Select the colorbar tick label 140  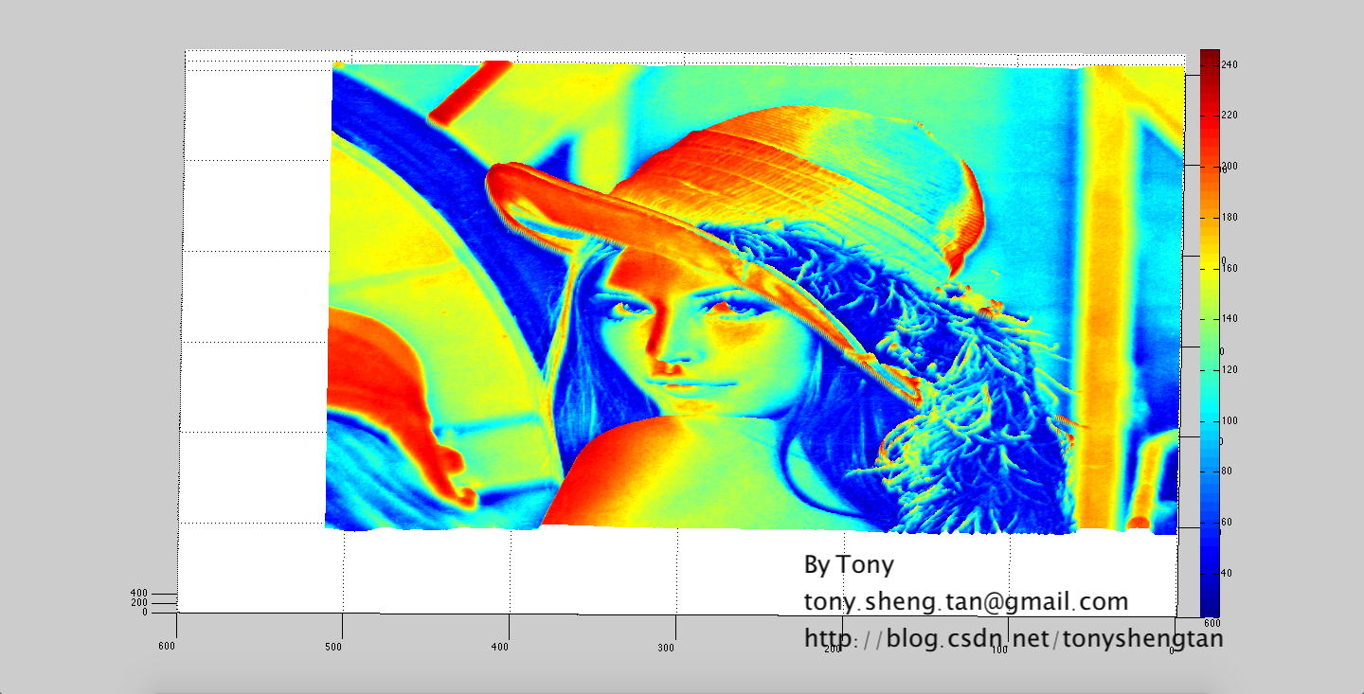point(1230,319)
